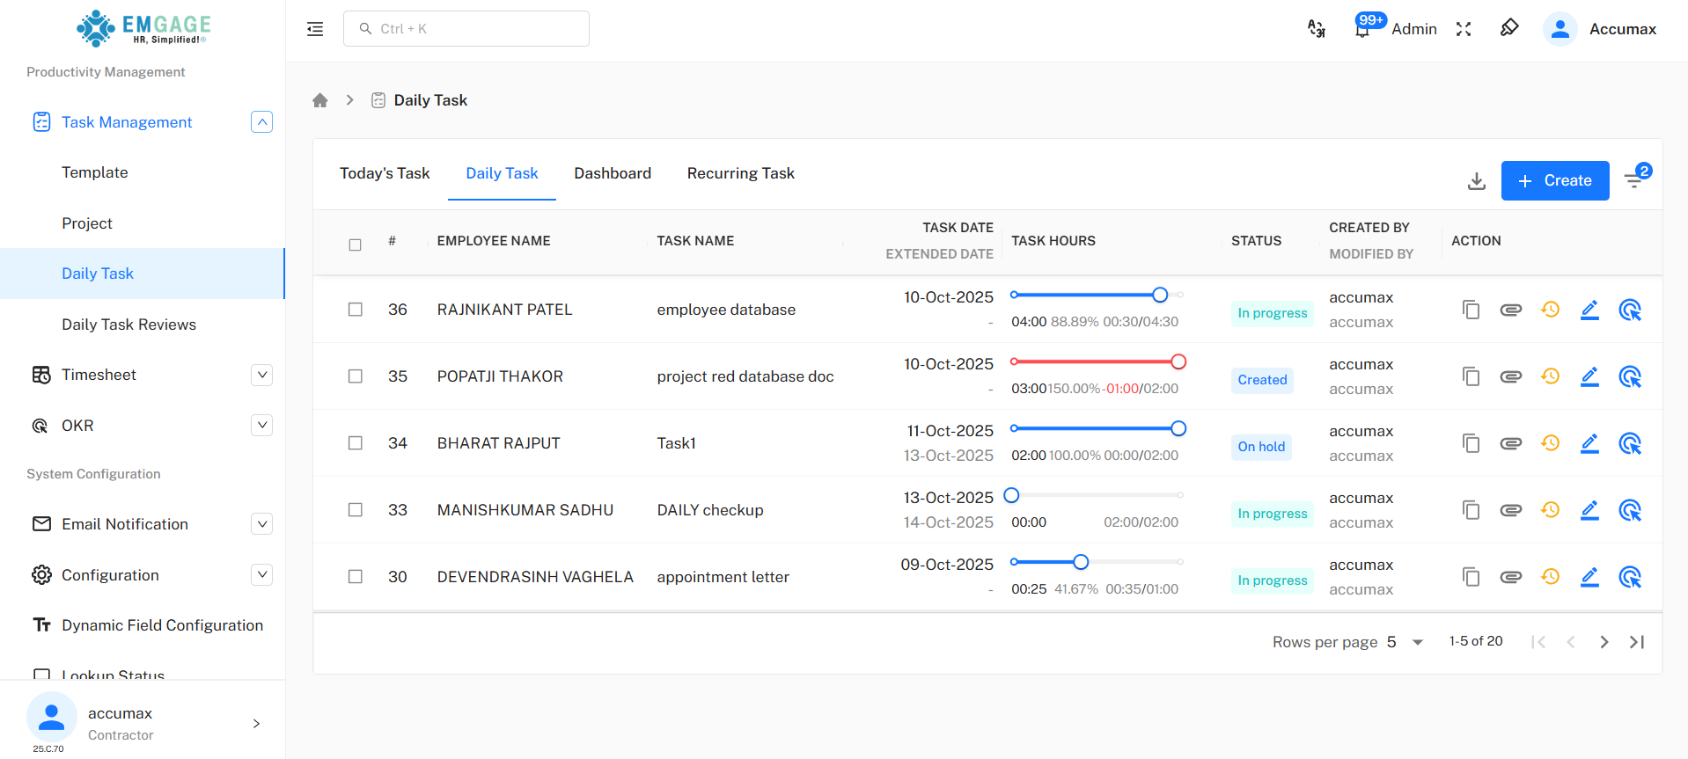Collapse the Task Management section
The width and height of the screenshot is (1688, 759).
[x=261, y=122]
